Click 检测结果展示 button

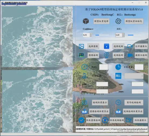[100, 103]
